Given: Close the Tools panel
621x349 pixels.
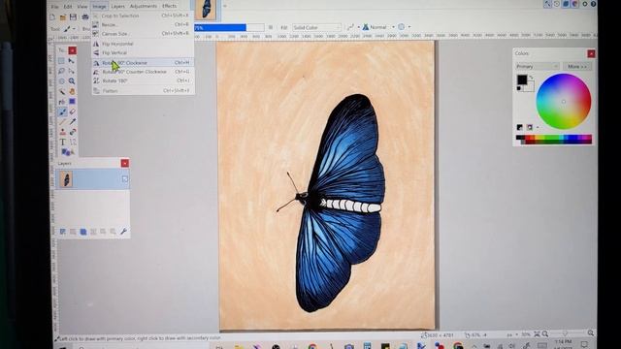Looking at the screenshot, I should coord(72,50).
